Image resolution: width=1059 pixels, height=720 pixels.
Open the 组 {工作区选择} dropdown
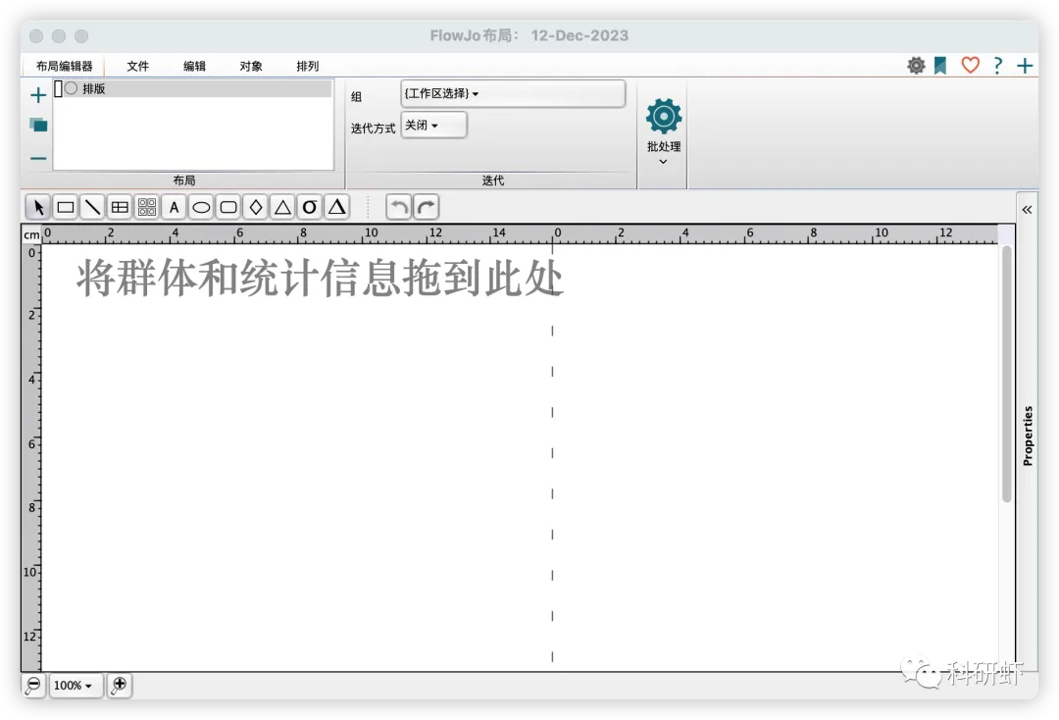click(513, 94)
